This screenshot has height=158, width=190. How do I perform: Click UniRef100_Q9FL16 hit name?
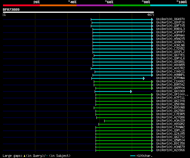170,131
